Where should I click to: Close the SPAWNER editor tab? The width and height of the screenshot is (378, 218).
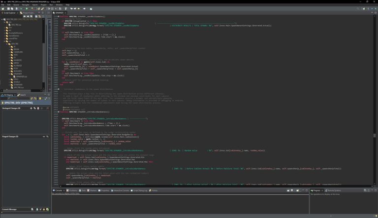(x=65, y=12)
